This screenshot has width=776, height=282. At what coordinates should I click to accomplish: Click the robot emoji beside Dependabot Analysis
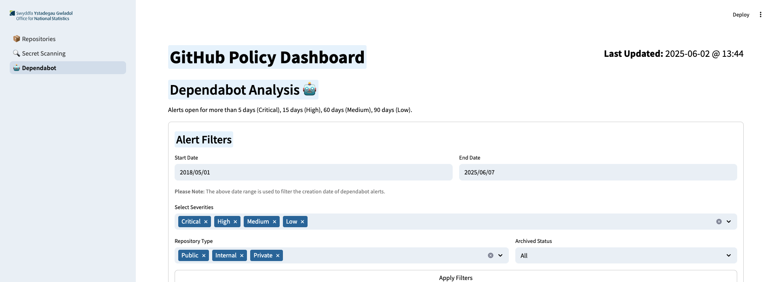tap(310, 89)
